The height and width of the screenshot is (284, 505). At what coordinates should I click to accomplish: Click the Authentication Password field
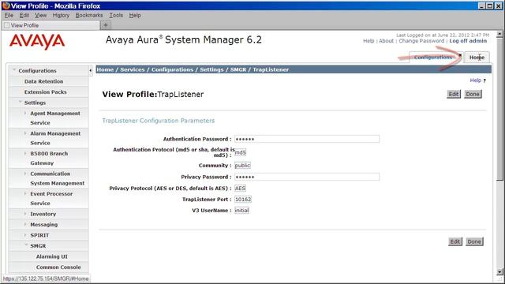(307, 139)
